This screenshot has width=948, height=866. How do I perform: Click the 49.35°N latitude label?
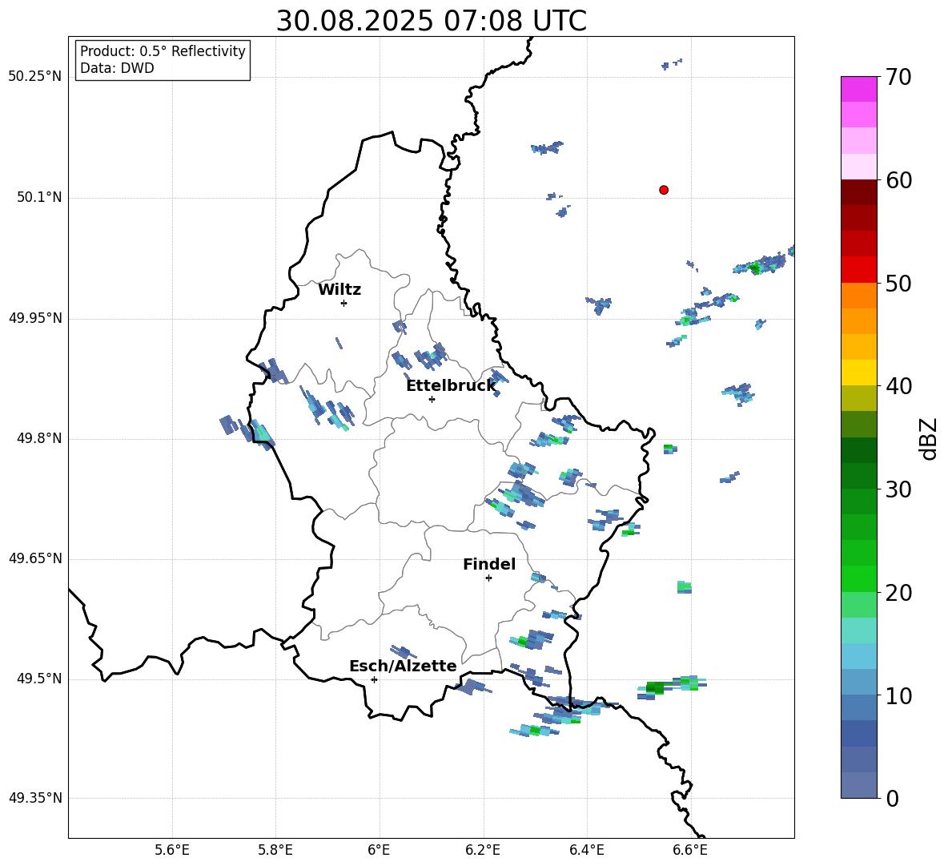tap(35, 798)
